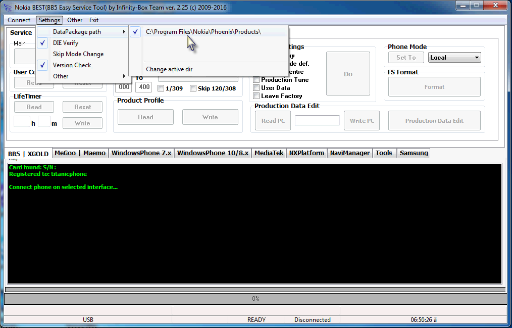Switch to WindowsPhone 10/8.x tab
The width and height of the screenshot is (512, 328).
pos(213,153)
